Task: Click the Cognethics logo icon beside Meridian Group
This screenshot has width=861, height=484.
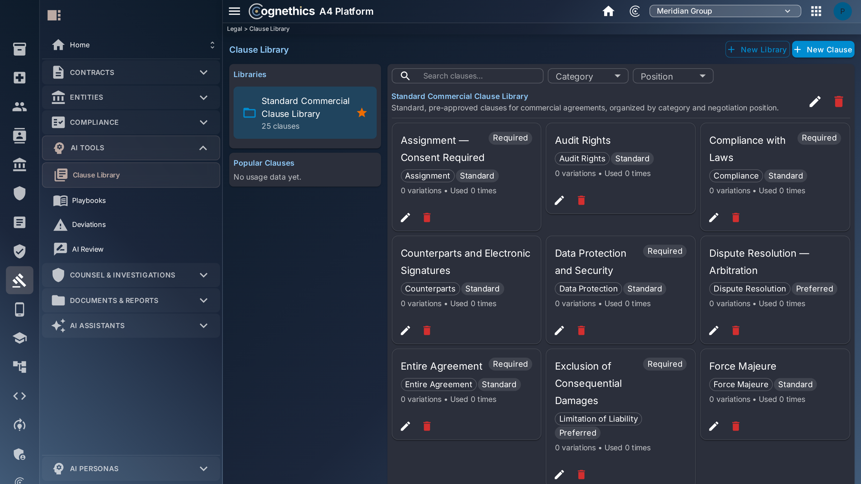Action: click(x=634, y=11)
